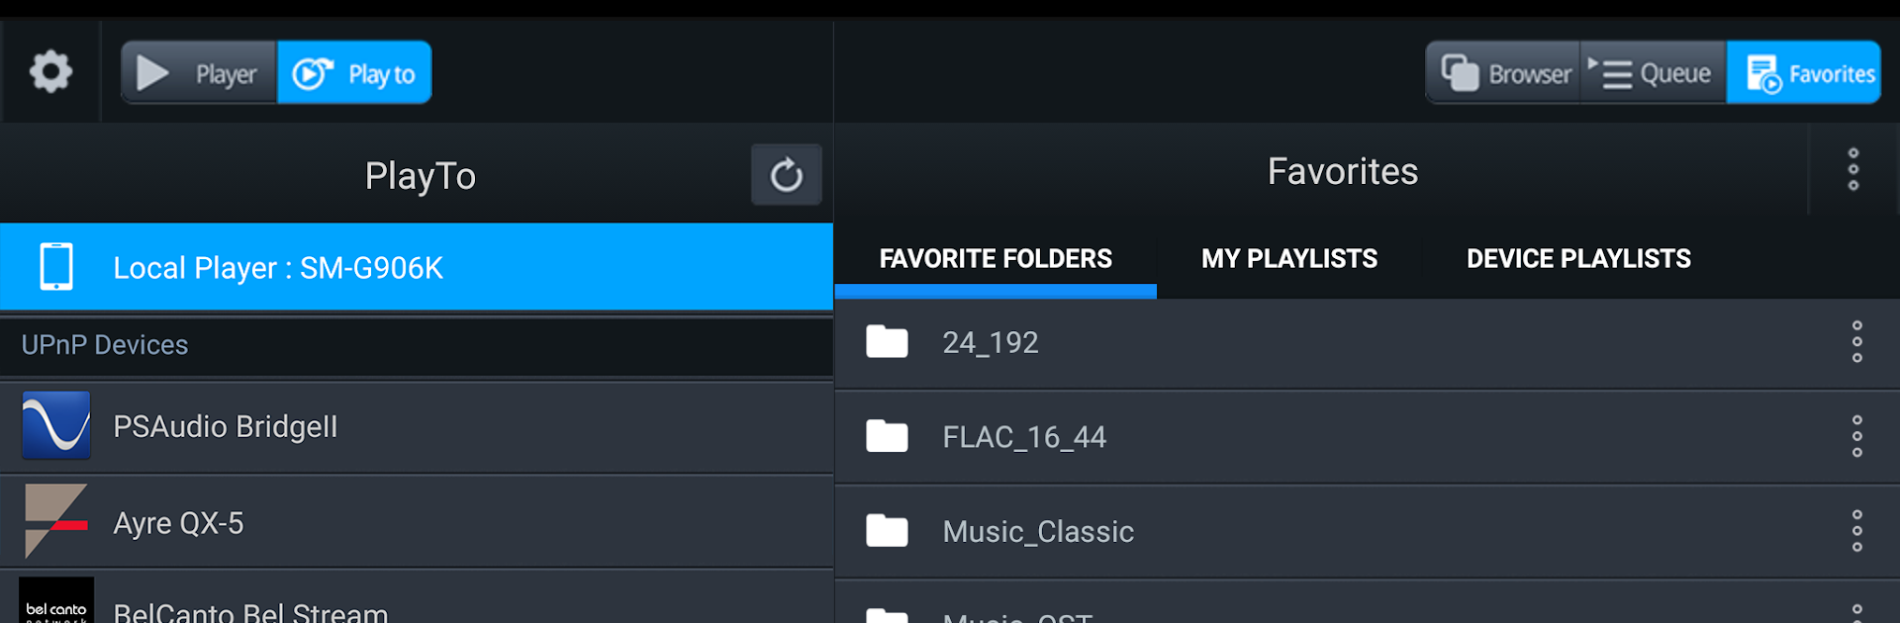The image size is (1900, 623).
Task: Click the PSAudio BridgeII device logo
Action: click(56, 425)
